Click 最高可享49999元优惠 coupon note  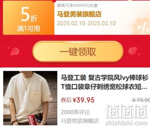click(x=77, y=5)
